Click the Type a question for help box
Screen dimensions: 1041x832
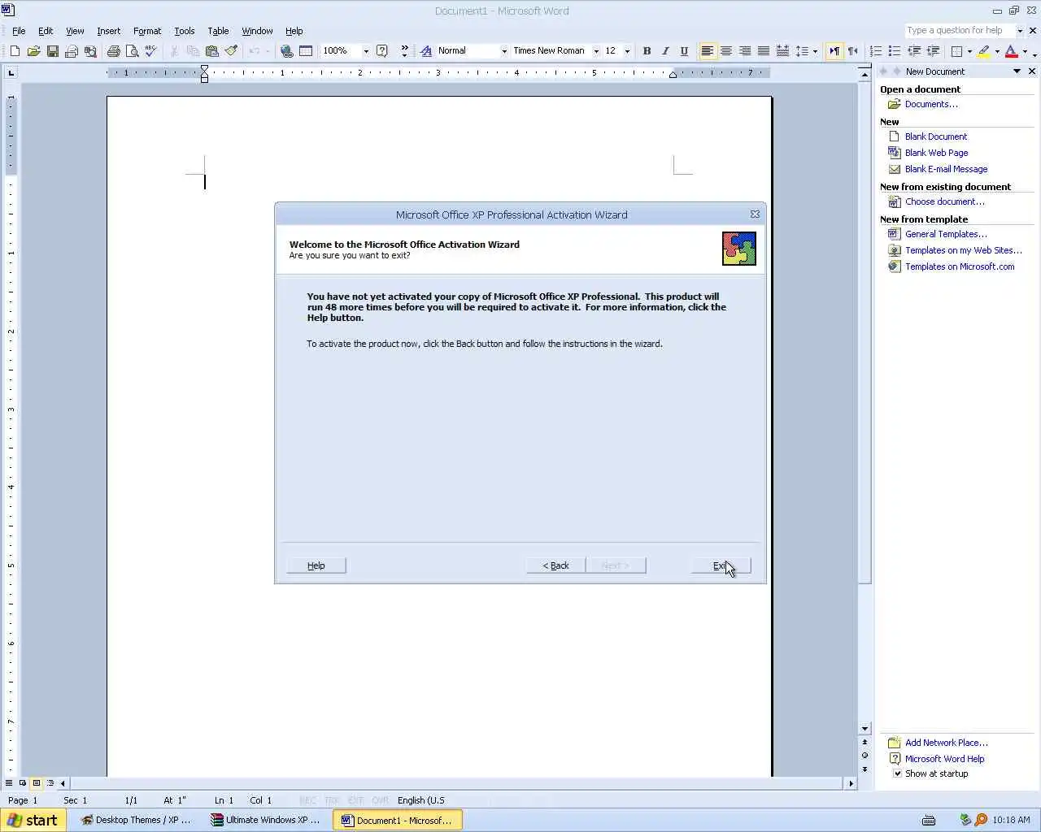point(960,30)
